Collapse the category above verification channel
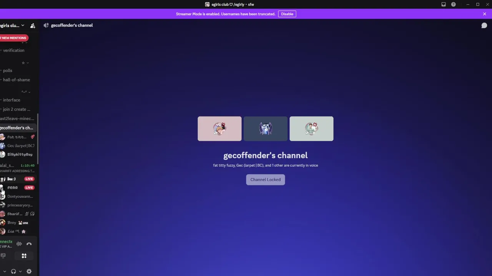The image size is (492, 276). click(x=26, y=43)
